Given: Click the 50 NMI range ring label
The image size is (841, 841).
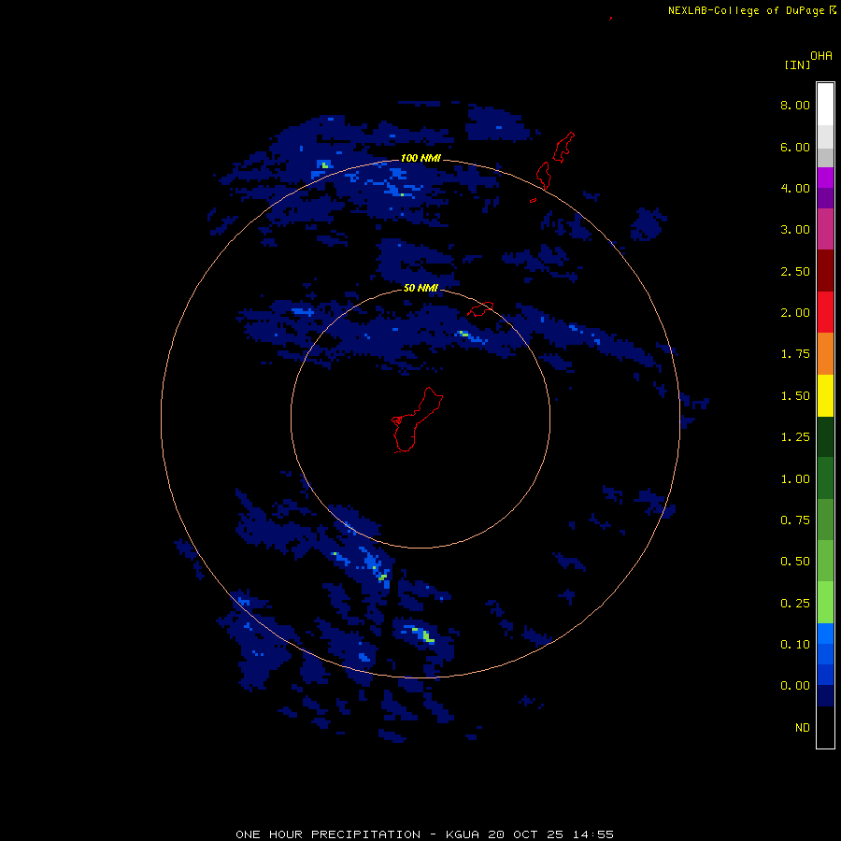Looking at the screenshot, I should pos(420,288).
